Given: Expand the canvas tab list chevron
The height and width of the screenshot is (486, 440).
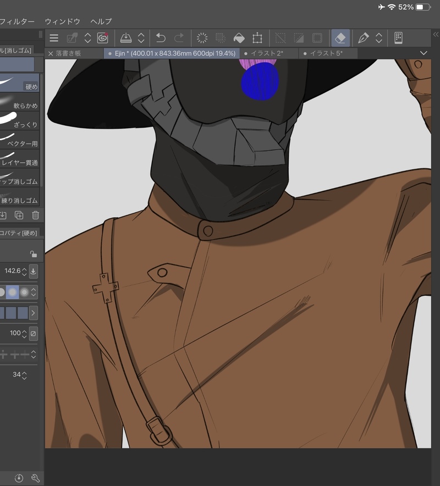Looking at the screenshot, I should pyautogui.click(x=424, y=53).
